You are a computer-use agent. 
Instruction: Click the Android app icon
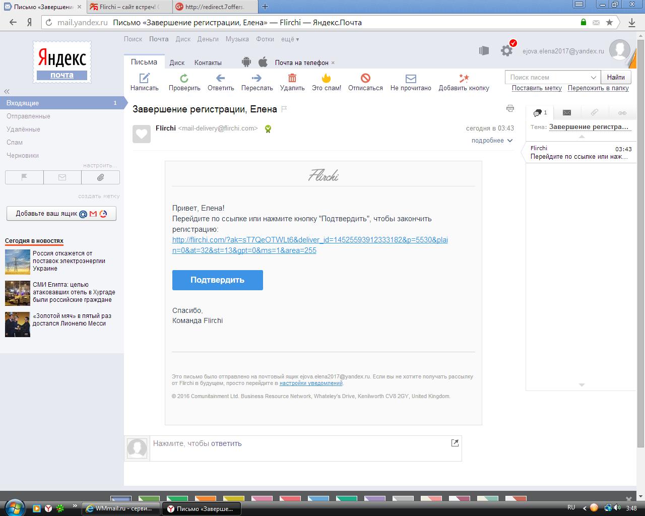(246, 62)
